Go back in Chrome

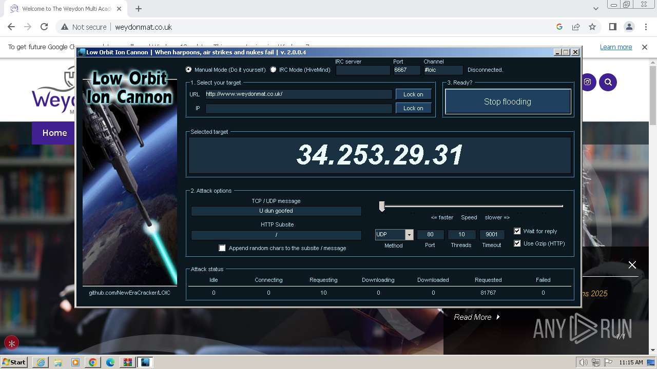pyautogui.click(x=11, y=27)
